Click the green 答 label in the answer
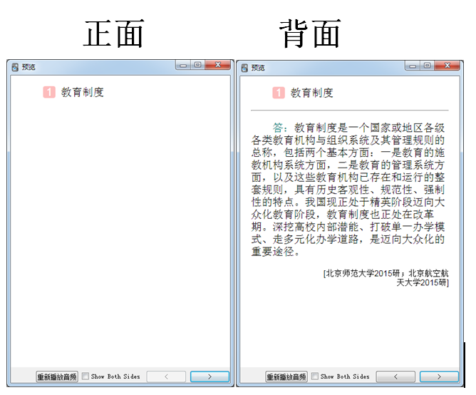The image size is (476, 395). pyautogui.click(x=278, y=128)
